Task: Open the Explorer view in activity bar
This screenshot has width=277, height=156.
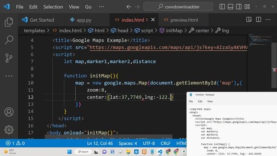Action: (9, 22)
